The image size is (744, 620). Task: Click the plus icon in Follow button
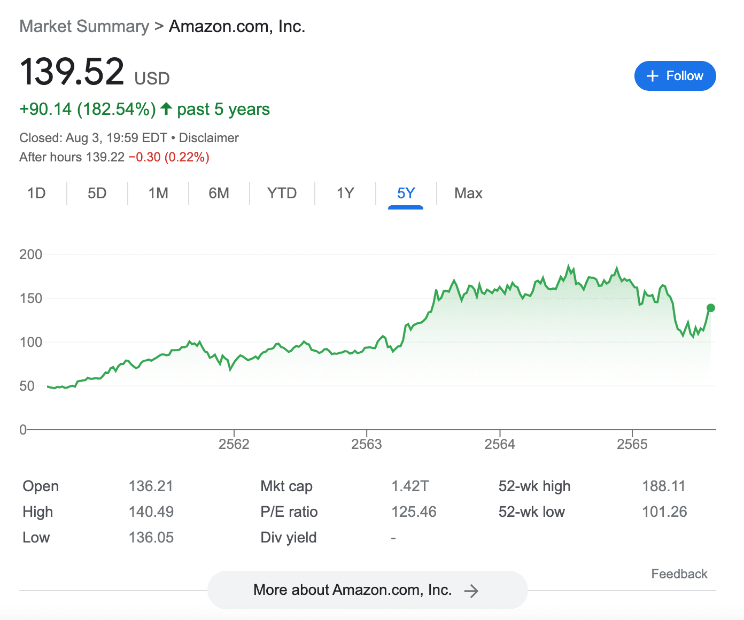click(x=652, y=76)
